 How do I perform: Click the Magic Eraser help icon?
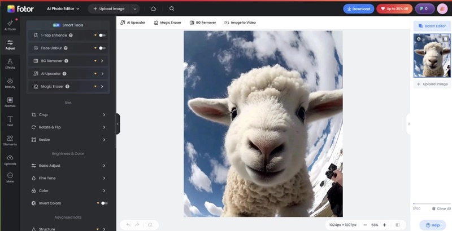[x=67, y=86]
